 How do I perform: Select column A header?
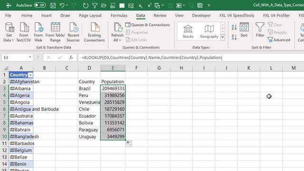point(21,68)
